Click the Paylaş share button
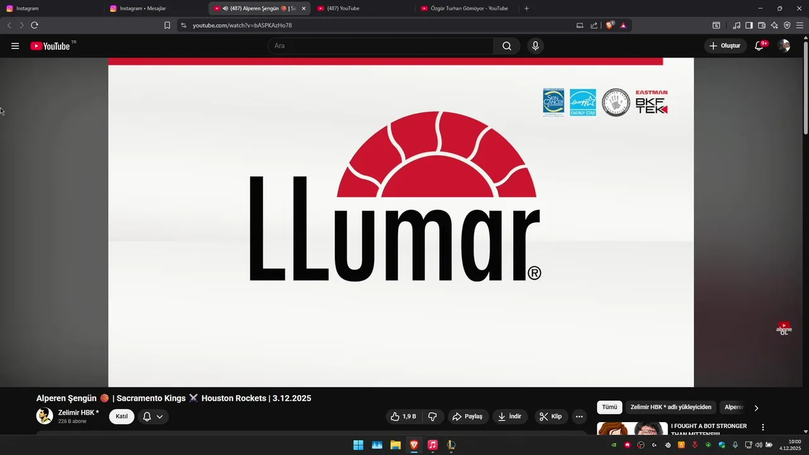 (467, 416)
